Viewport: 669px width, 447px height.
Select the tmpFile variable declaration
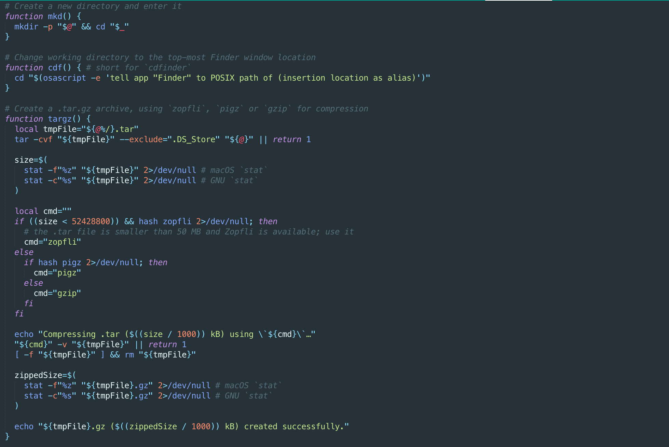point(68,129)
